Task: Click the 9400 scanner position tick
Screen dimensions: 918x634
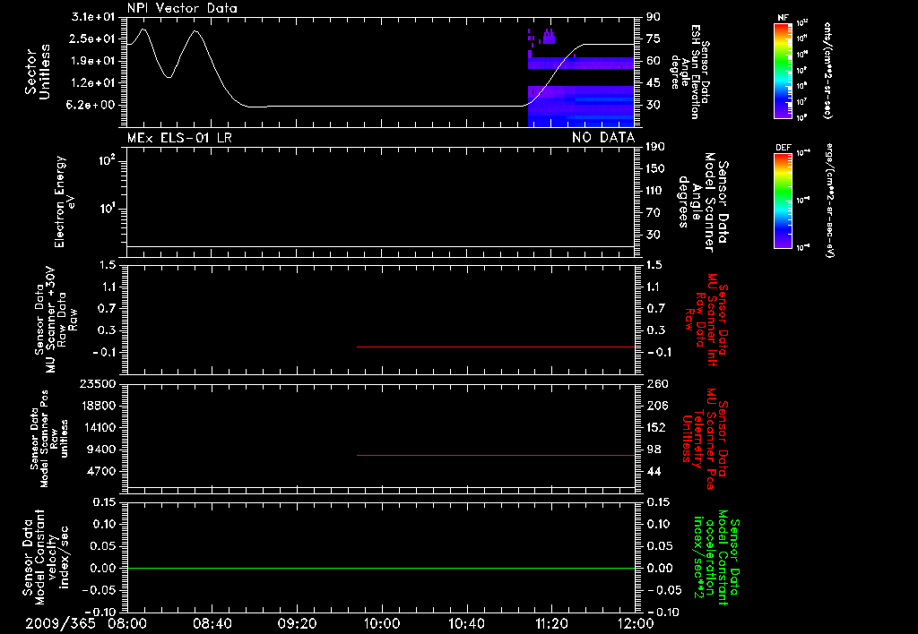Action: [x=100, y=450]
